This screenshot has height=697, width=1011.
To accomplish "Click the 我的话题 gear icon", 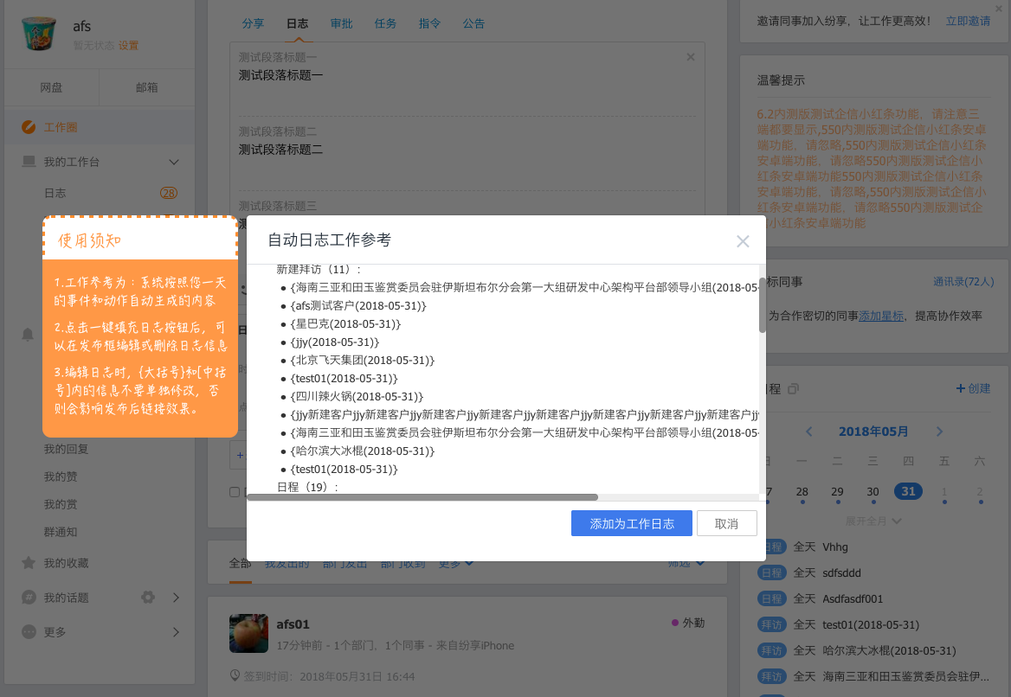I will click(148, 598).
